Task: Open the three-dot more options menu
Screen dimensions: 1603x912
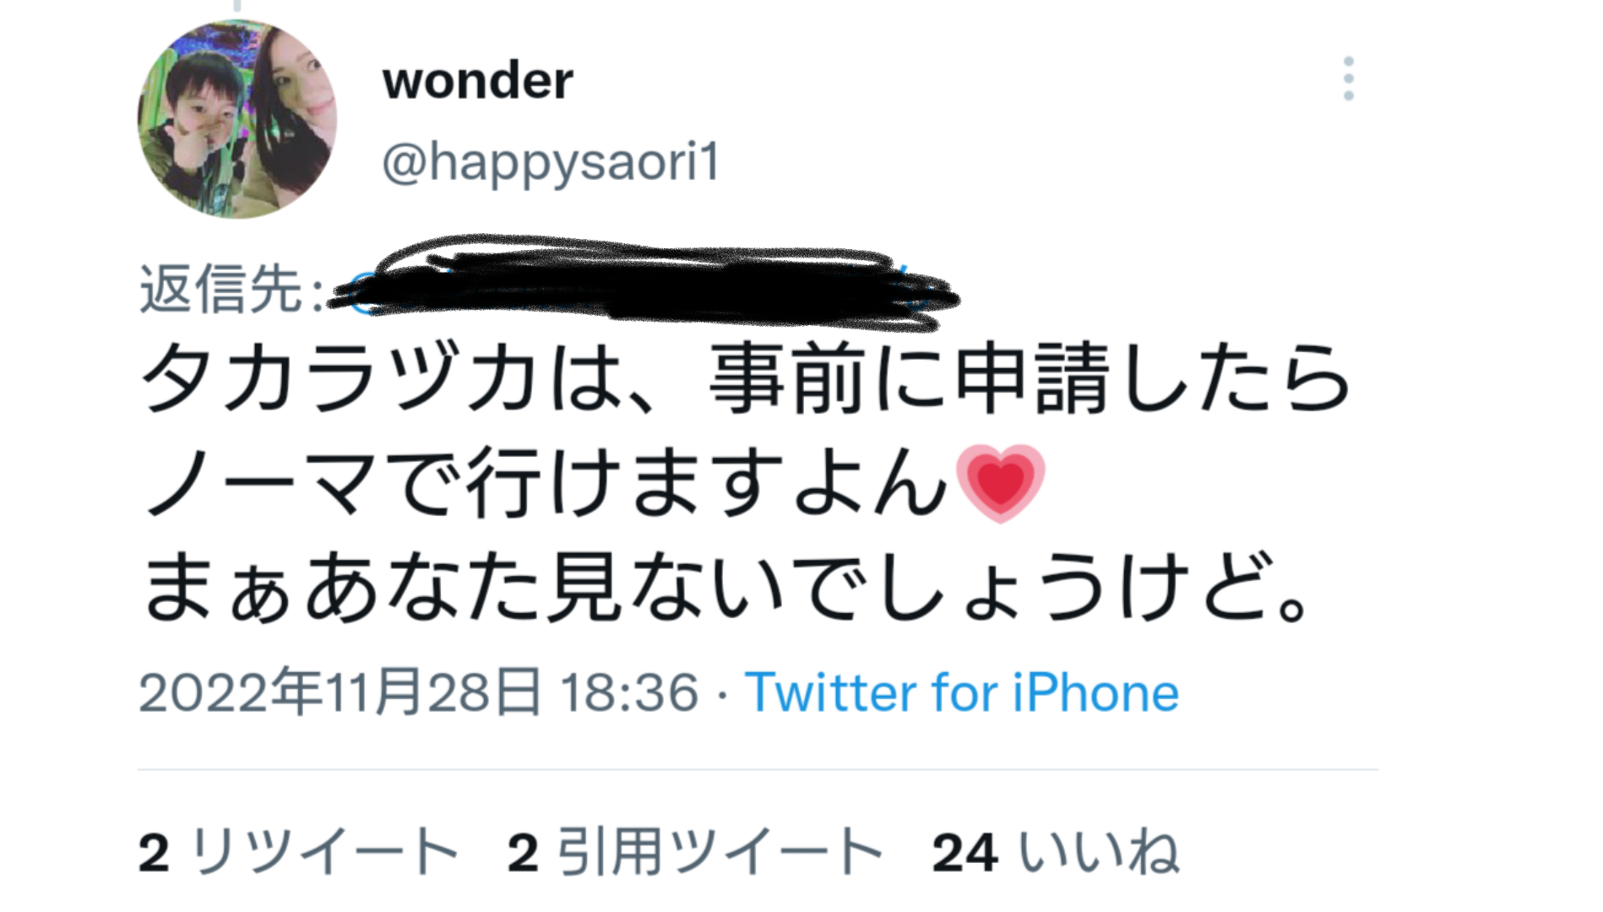Action: (1349, 79)
